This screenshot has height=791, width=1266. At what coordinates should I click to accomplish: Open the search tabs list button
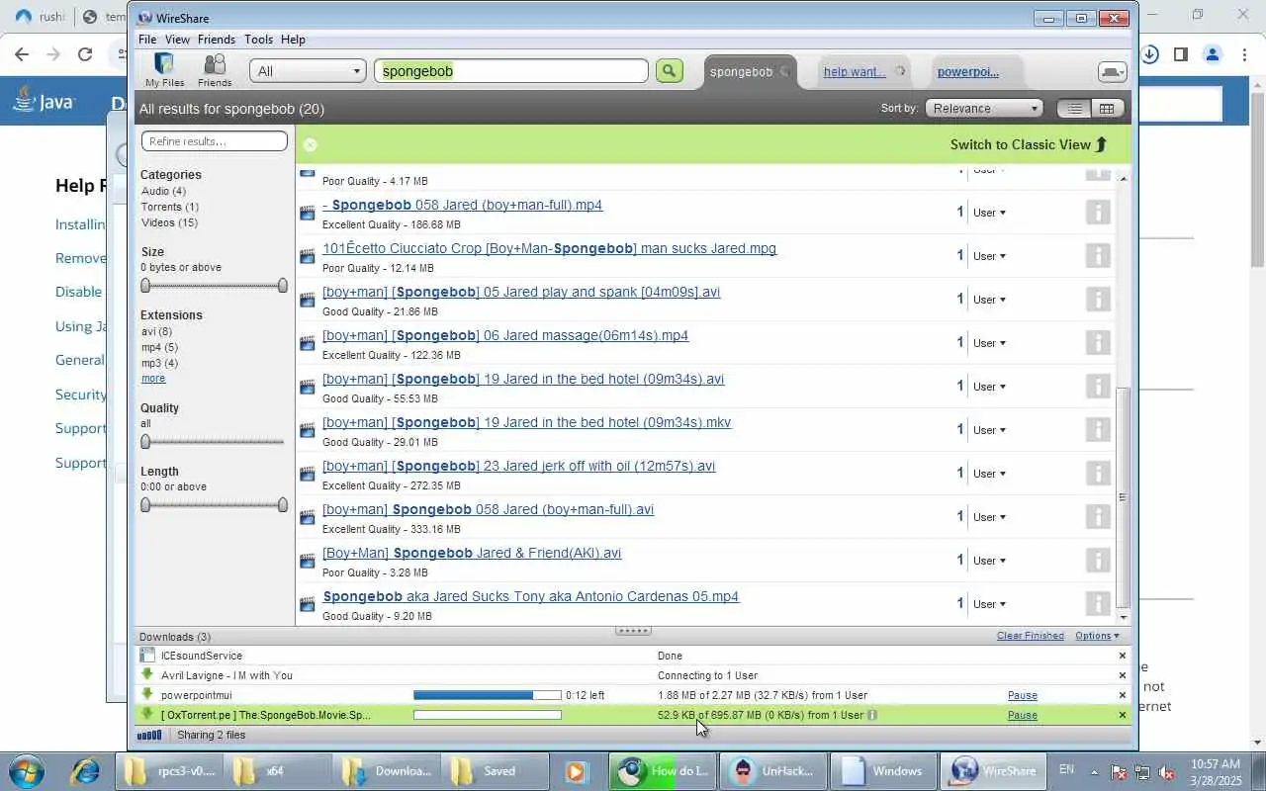pyautogui.click(x=1112, y=72)
